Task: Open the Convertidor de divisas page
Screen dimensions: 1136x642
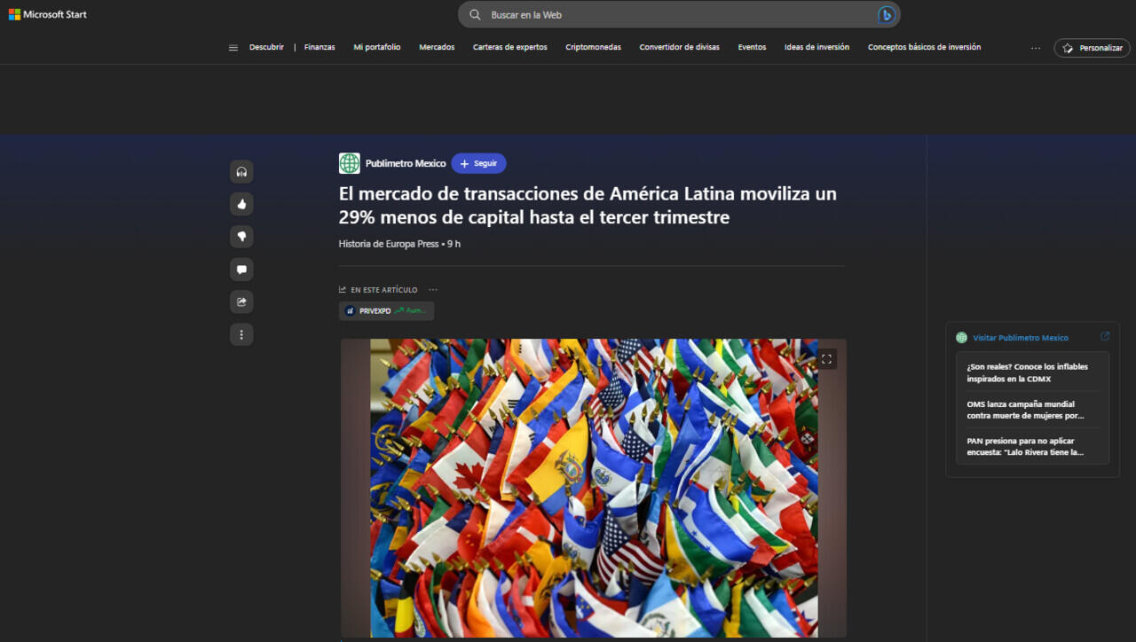Action: click(679, 48)
